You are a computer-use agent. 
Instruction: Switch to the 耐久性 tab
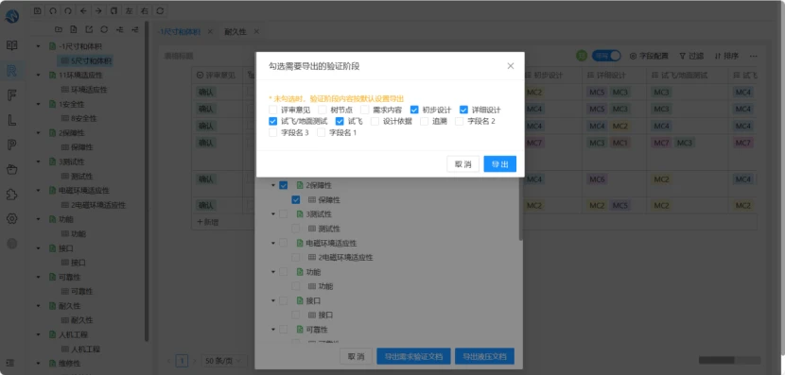click(235, 32)
